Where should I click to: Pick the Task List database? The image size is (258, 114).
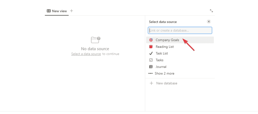coord(162,53)
